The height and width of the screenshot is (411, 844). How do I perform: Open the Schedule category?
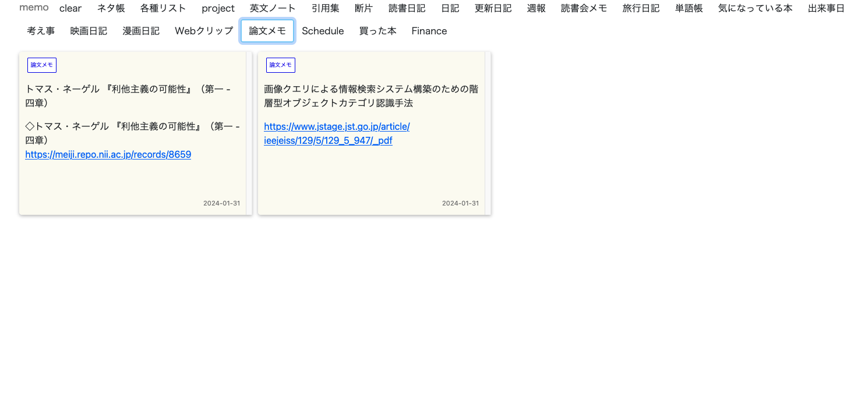point(323,30)
